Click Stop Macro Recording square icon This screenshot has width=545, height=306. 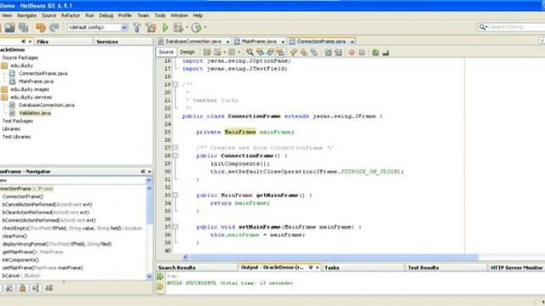coord(362,53)
